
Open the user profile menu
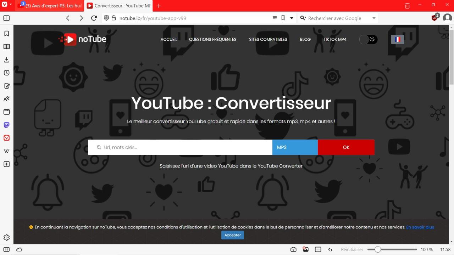click(x=447, y=18)
